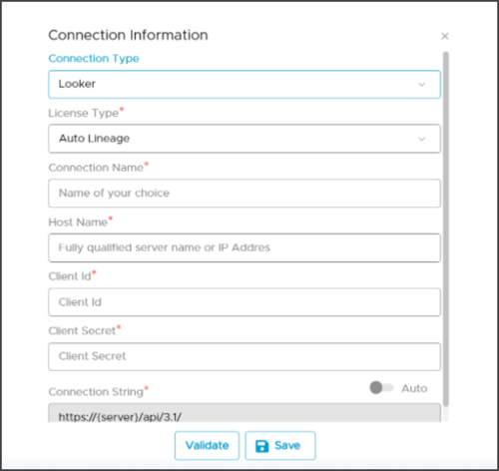
Task: Click the Auto label beside the switch
Action: 414,388
